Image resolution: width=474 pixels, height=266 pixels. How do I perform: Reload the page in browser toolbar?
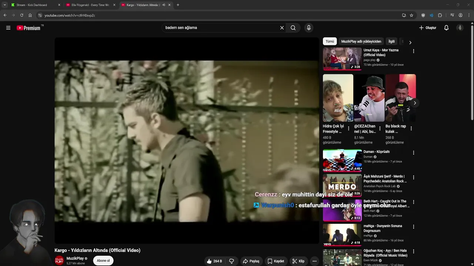tap(21, 15)
